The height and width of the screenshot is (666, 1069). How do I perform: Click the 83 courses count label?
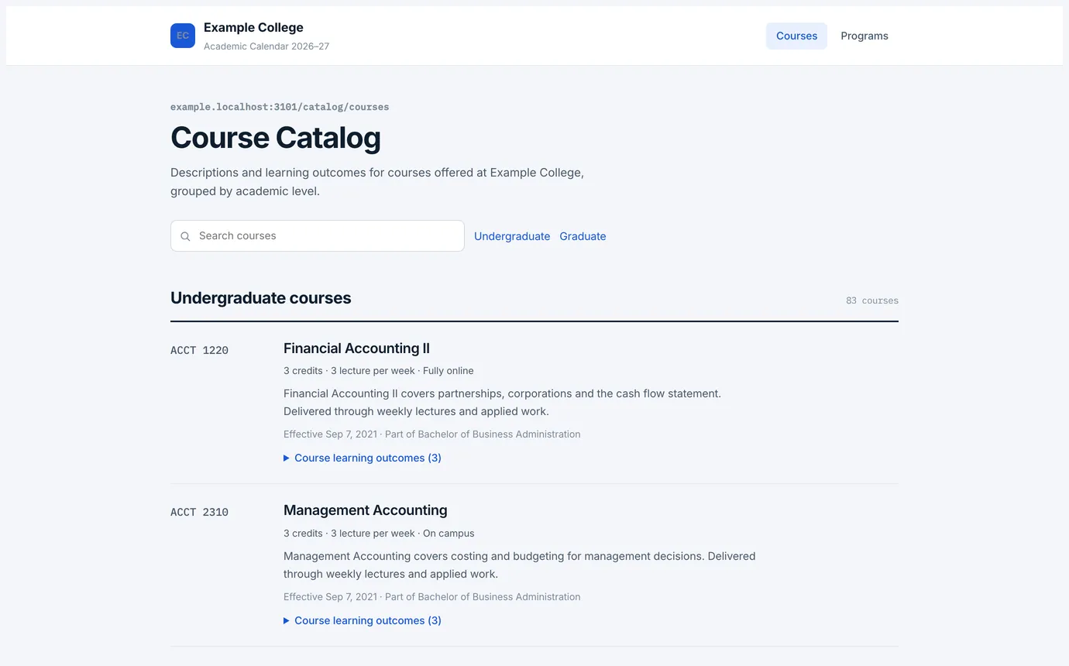[872, 300]
